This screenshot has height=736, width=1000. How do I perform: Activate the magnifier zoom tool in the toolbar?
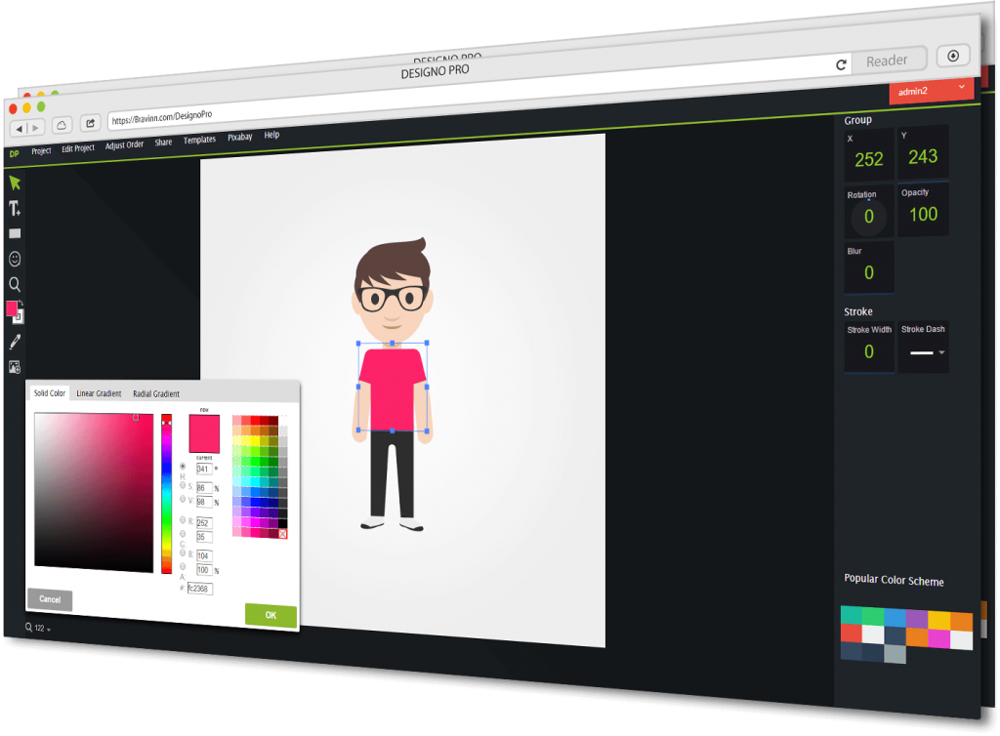(15, 284)
